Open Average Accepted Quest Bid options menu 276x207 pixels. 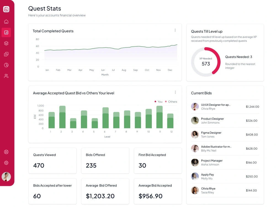(x=175, y=92)
